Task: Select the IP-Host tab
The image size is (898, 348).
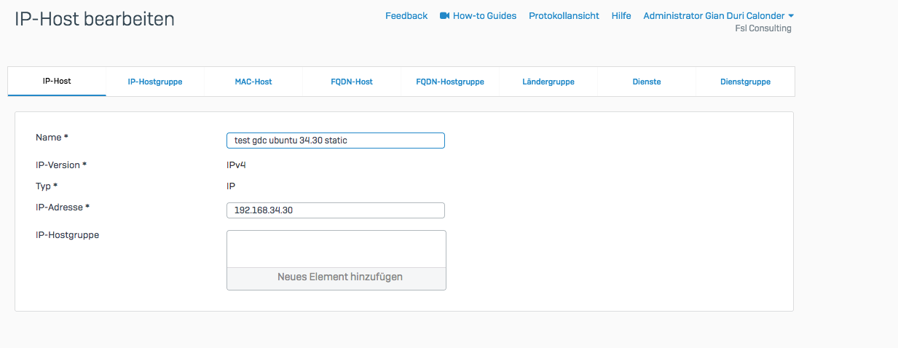Action: (57, 82)
